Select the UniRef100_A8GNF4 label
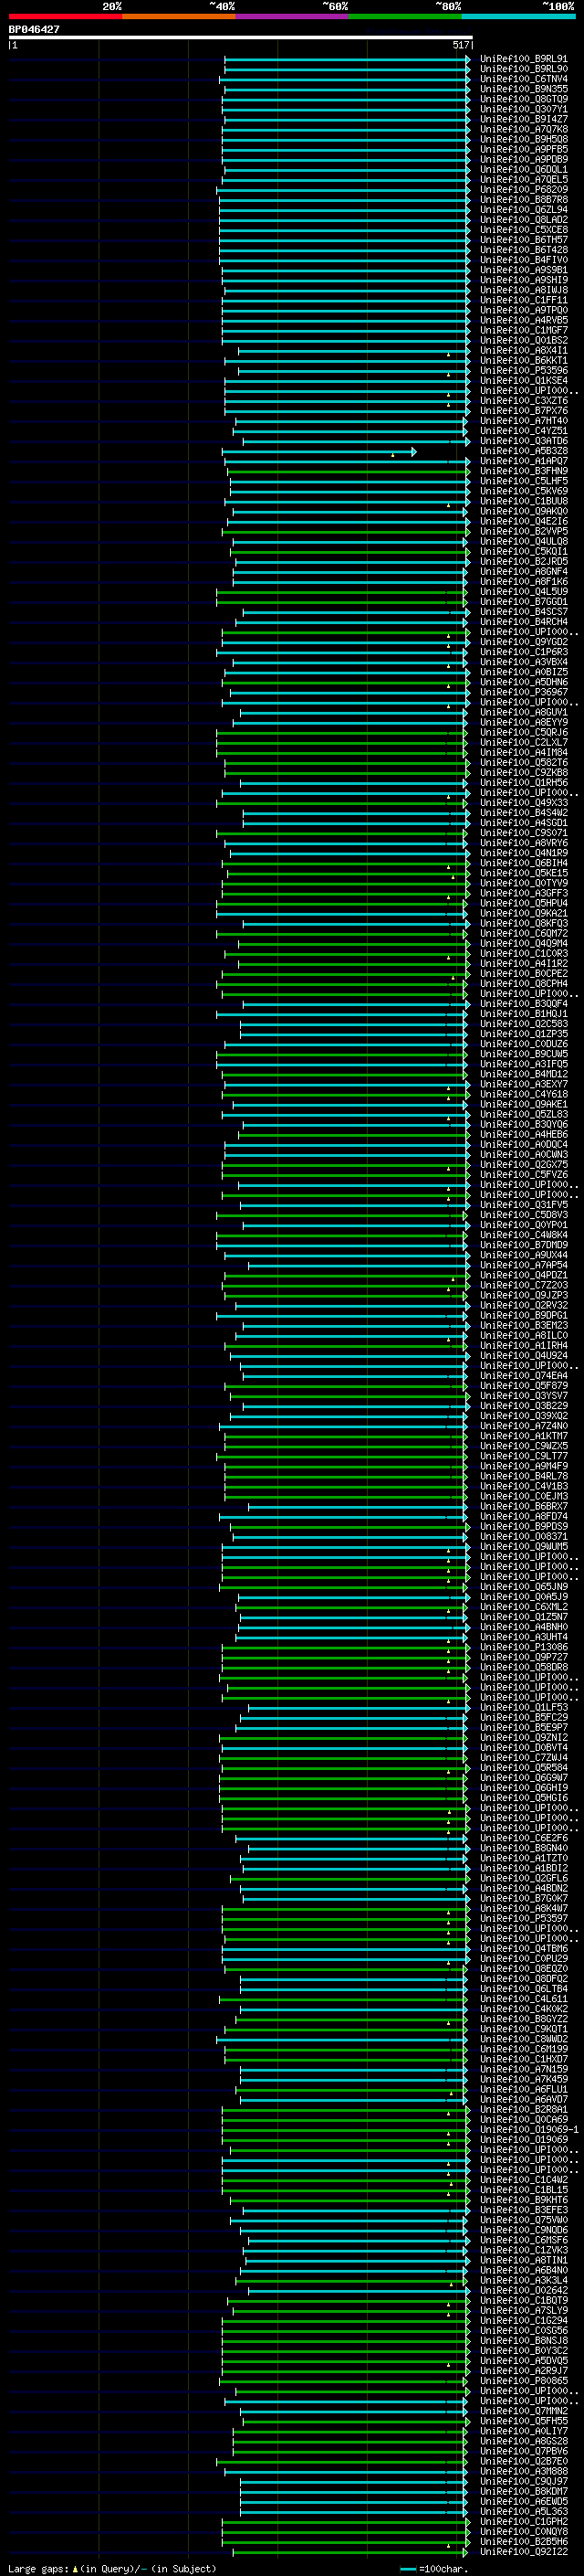 point(523,572)
